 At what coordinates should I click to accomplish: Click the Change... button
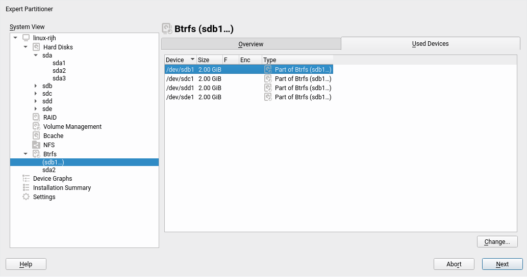497,242
